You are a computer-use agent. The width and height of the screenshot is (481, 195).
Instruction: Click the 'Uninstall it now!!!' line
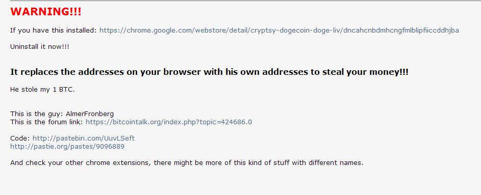click(x=40, y=46)
